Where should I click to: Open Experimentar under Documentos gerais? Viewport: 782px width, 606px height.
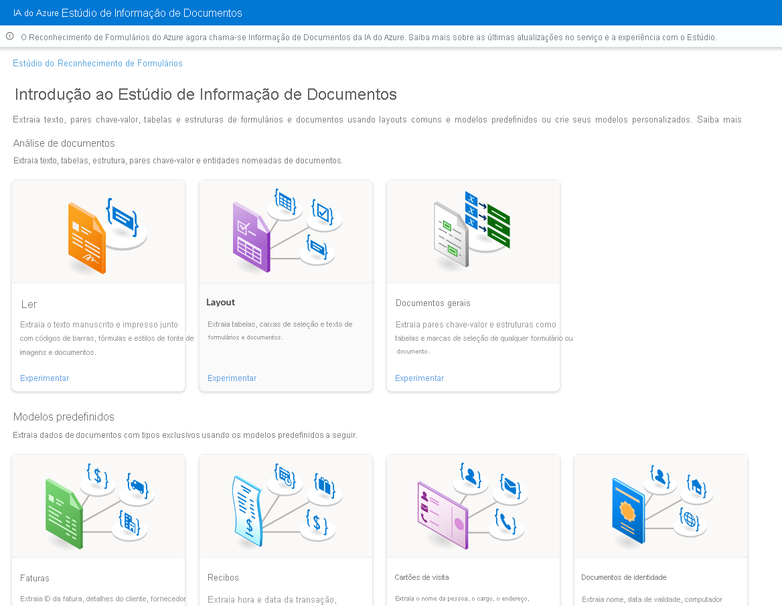coord(419,378)
